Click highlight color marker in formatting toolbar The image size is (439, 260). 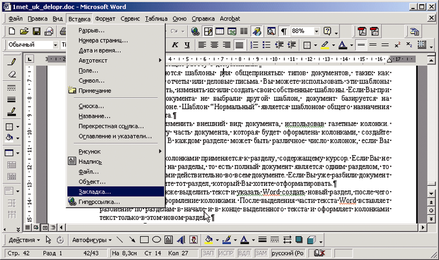point(325,45)
